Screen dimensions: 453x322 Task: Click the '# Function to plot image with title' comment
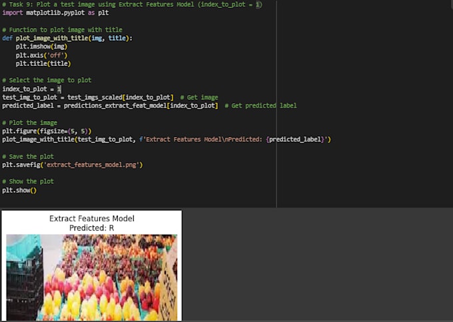point(62,30)
